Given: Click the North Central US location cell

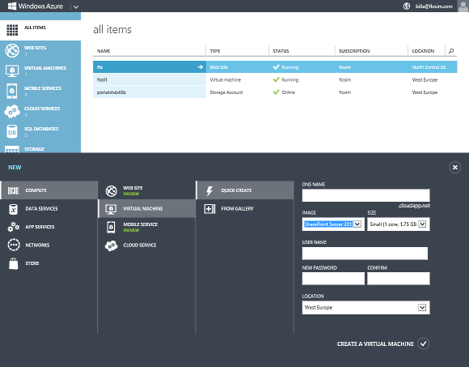Looking at the screenshot, I should coord(429,67).
